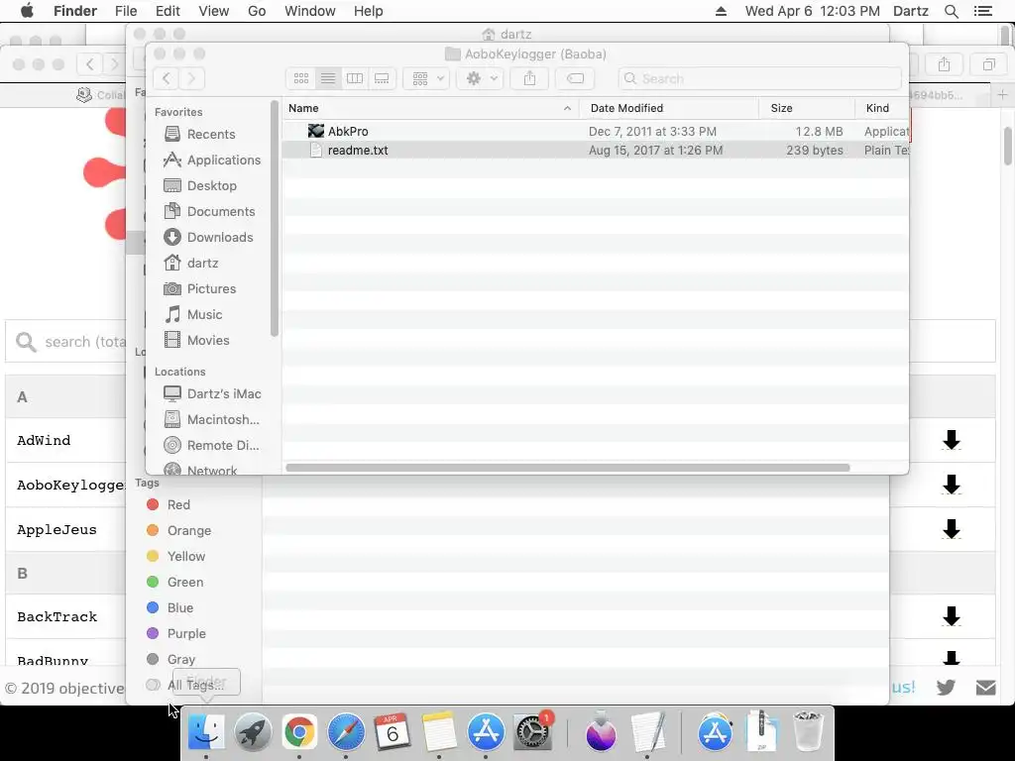This screenshot has height=761, width=1015.
Task: Select the Red tag in back Finder window
Action: (x=169, y=504)
